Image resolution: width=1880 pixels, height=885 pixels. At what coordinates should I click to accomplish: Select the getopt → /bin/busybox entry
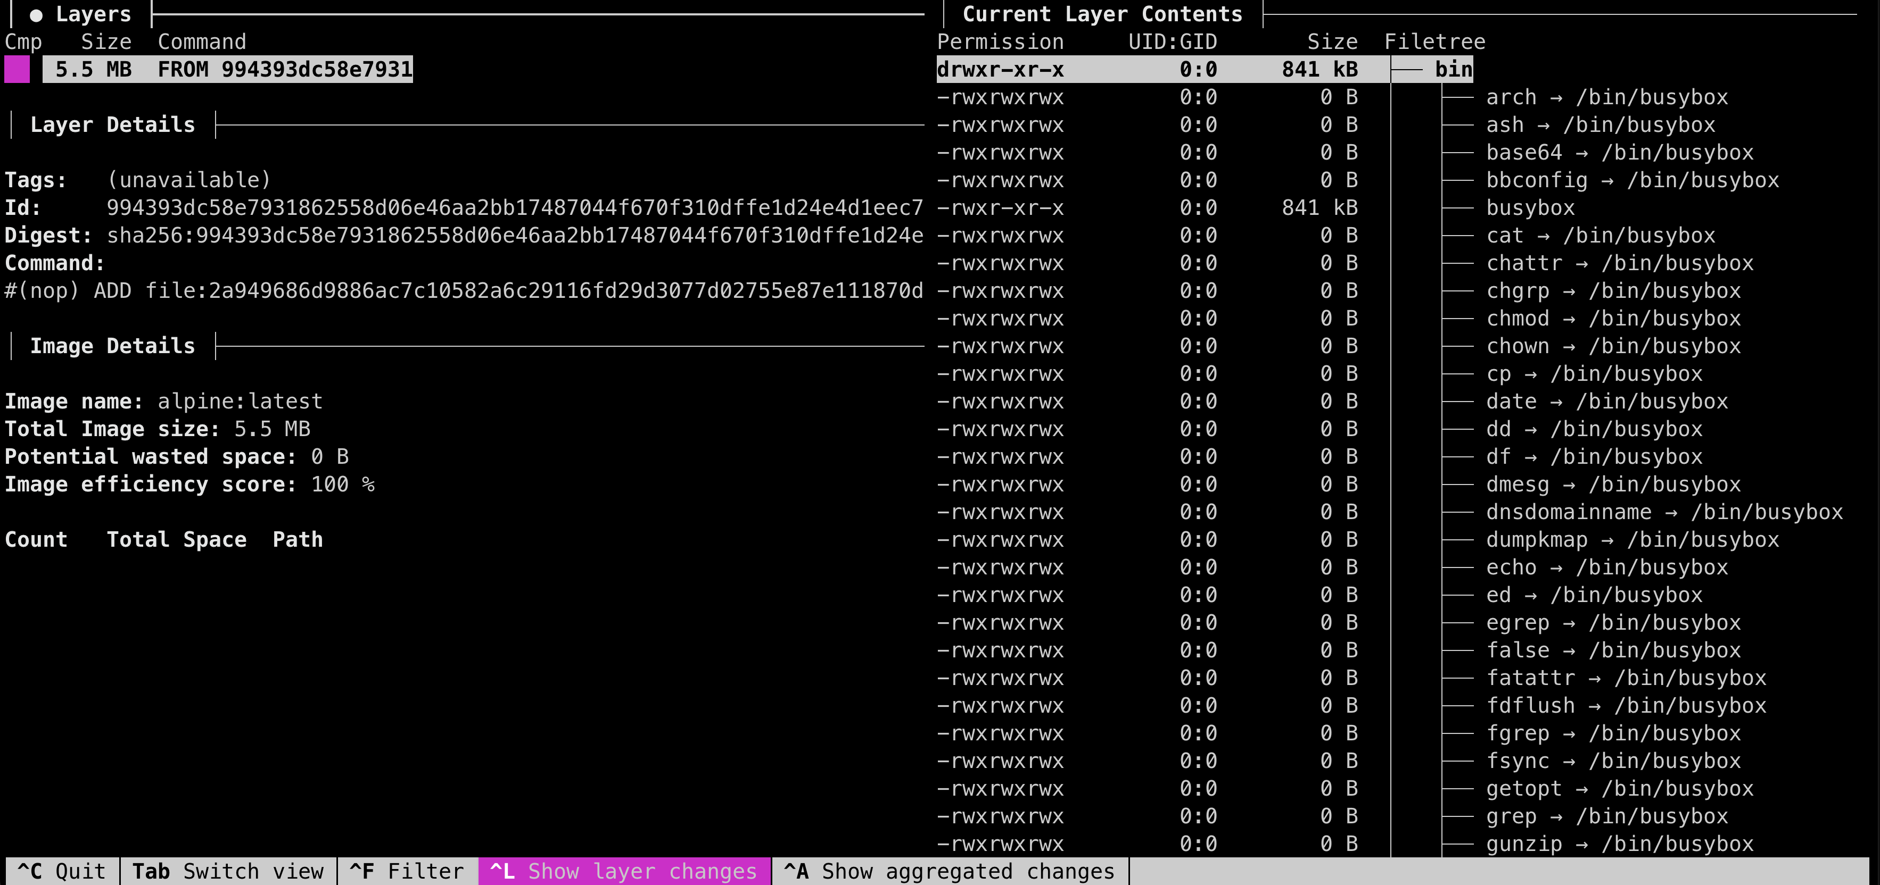tap(1620, 789)
